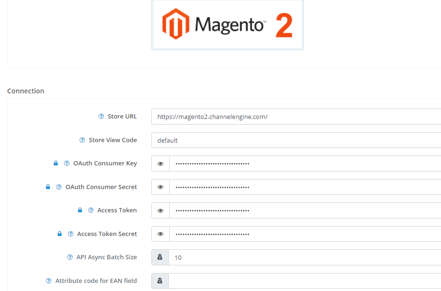The width and height of the screenshot is (441, 291).
Task: Click the padlock beside the EAN attribute field
Action: (160, 281)
